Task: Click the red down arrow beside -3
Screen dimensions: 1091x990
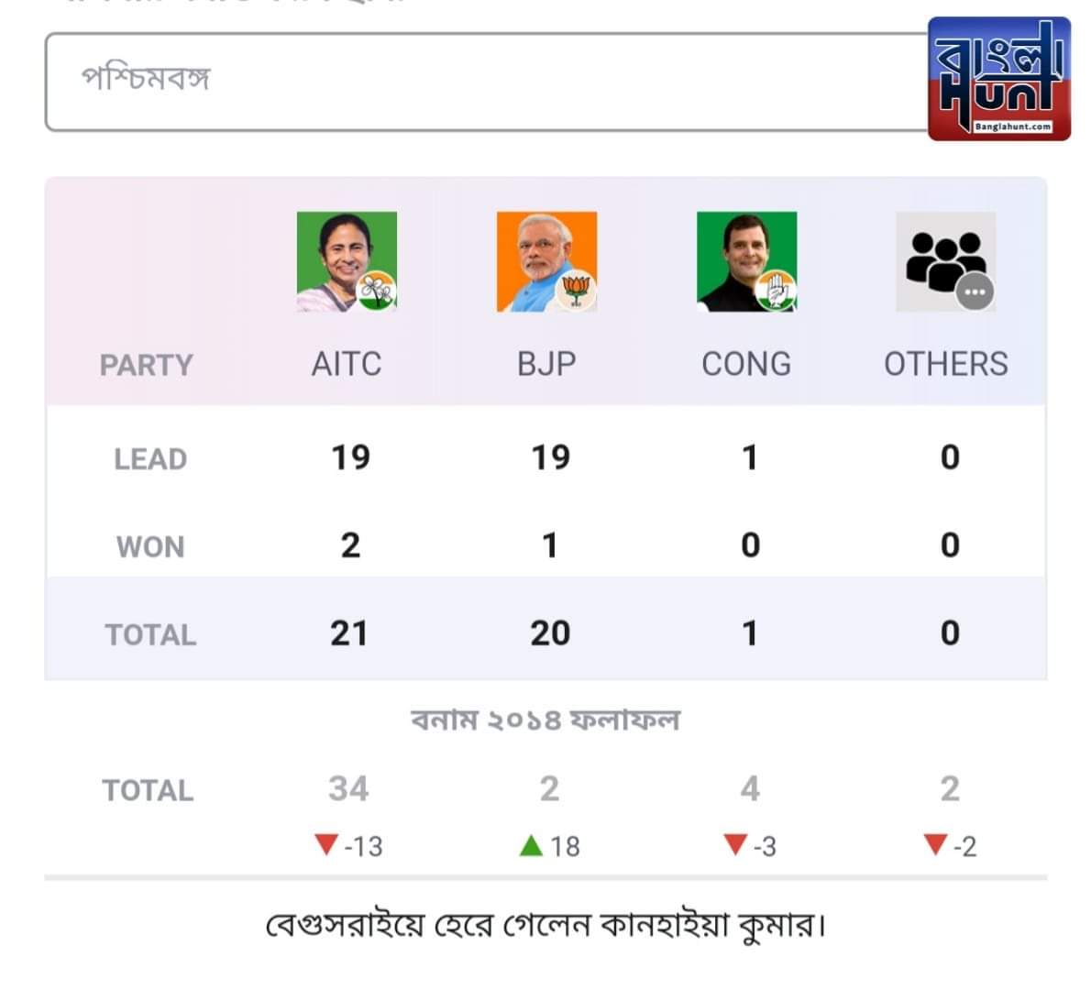Action: (x=735, y=844)
